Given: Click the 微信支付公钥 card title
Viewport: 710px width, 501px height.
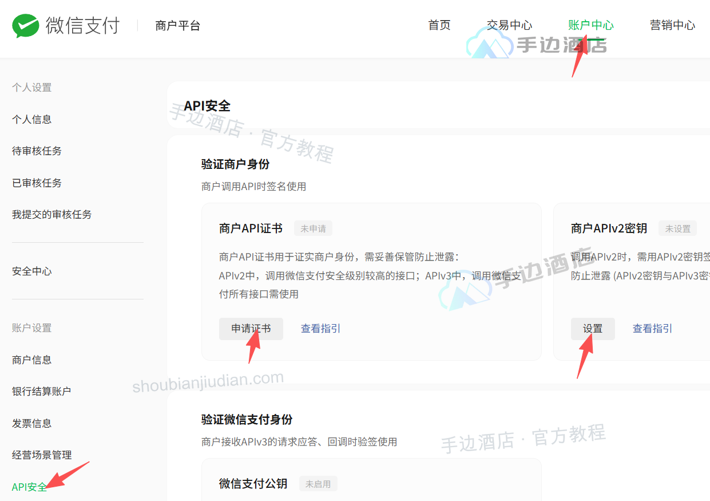Looking at the screenshot, I should point(253,484).
